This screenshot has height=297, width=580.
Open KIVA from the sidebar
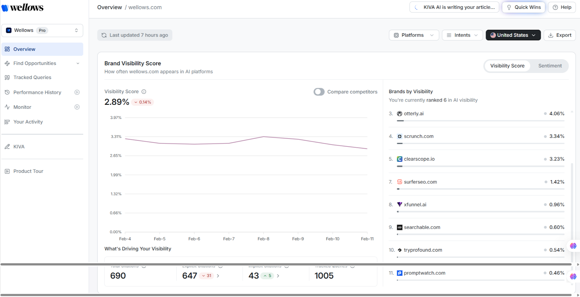[x=19, y=147]
